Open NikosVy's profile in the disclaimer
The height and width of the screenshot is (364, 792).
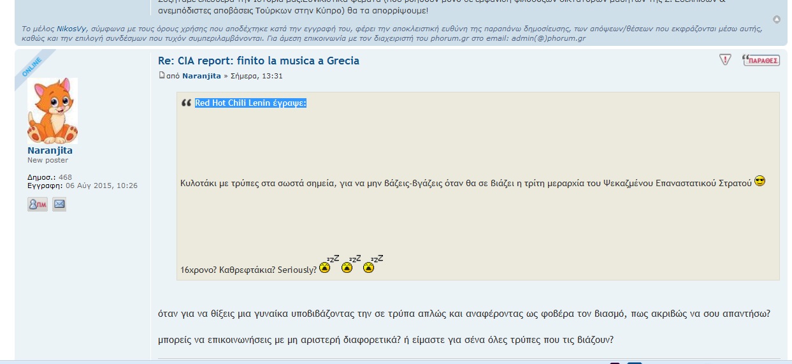(72, 29)
